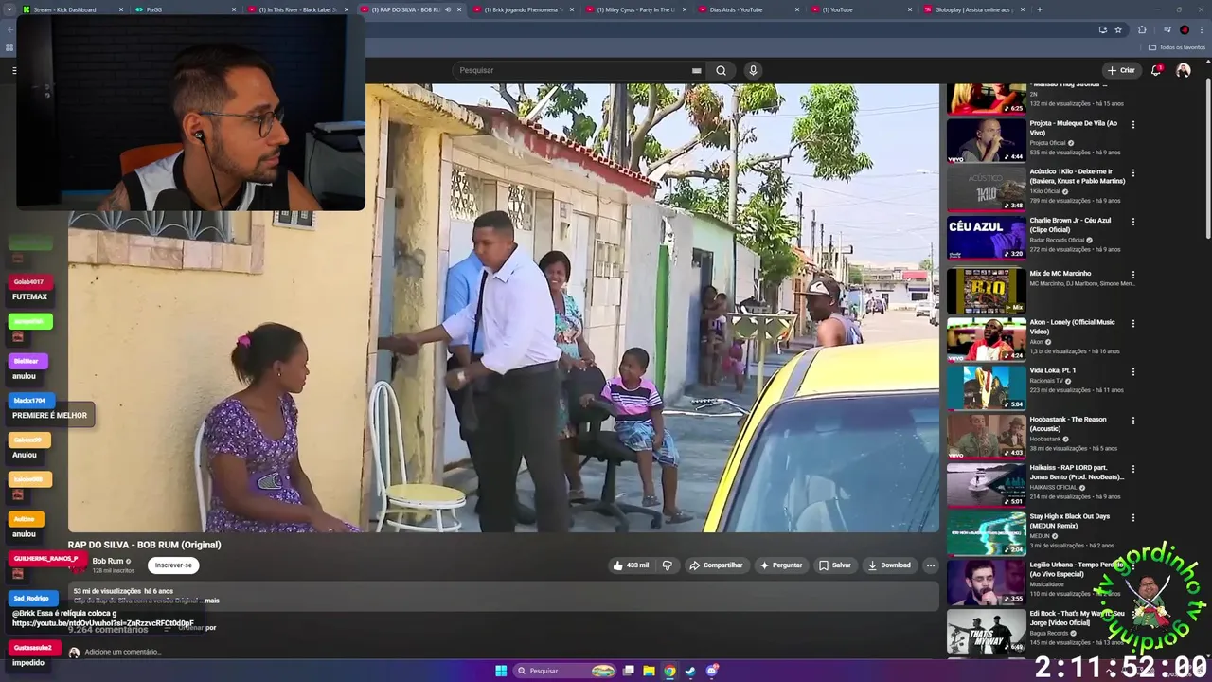Viewport: 1212px width, 682px height.
Task: Open options menu for Haikaiss - RAP LORD
Action: [x=1132, y=469]
